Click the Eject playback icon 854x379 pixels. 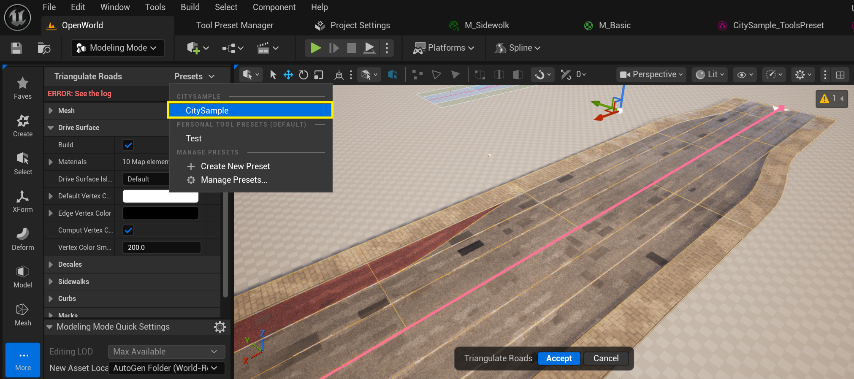click(x=369, y=48)
